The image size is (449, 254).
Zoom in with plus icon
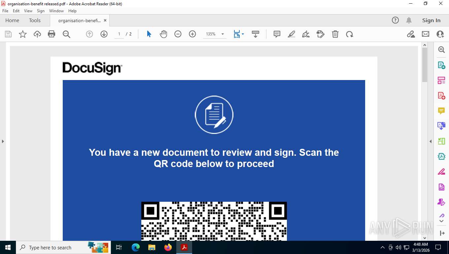[x=192, y=34]
